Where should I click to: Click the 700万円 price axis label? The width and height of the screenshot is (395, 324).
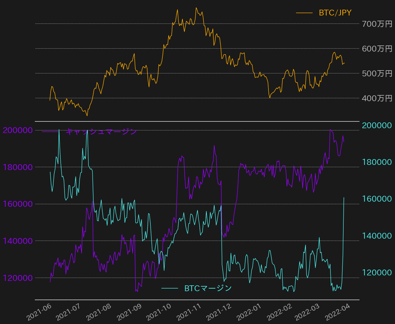click(x=377, y=24)
